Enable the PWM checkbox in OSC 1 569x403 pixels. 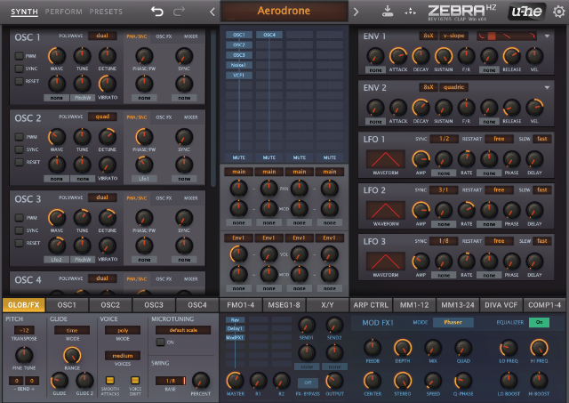[x=20, y=56]
